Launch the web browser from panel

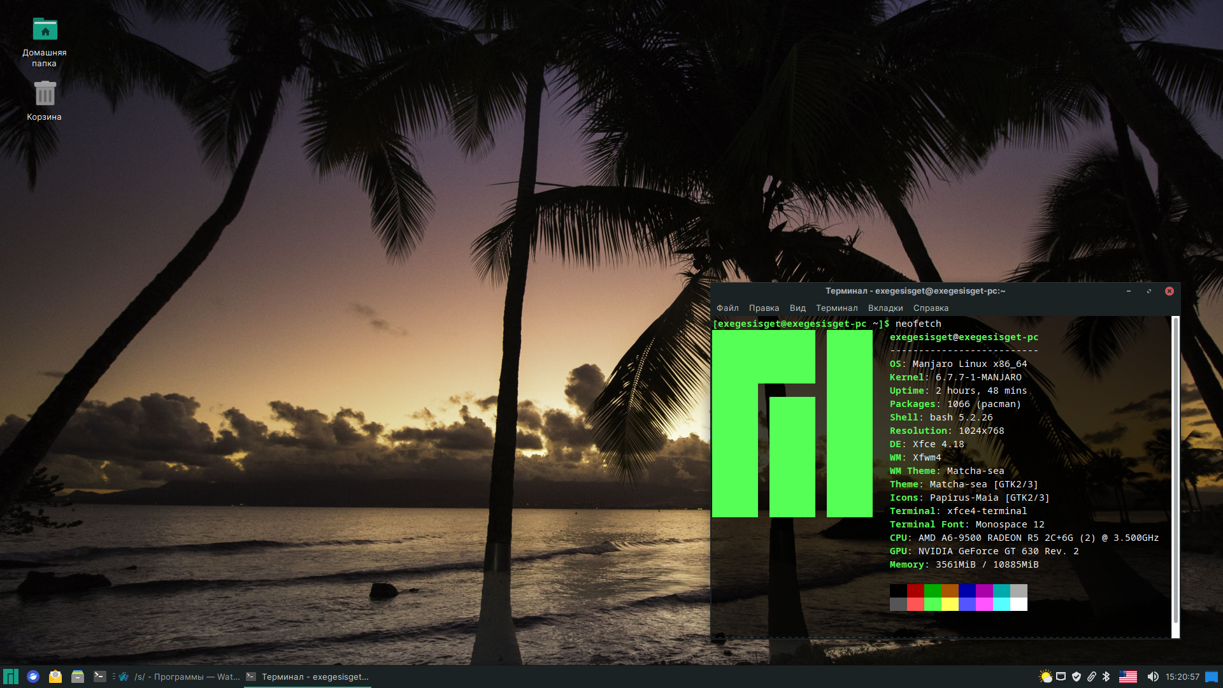coord(33,677)
